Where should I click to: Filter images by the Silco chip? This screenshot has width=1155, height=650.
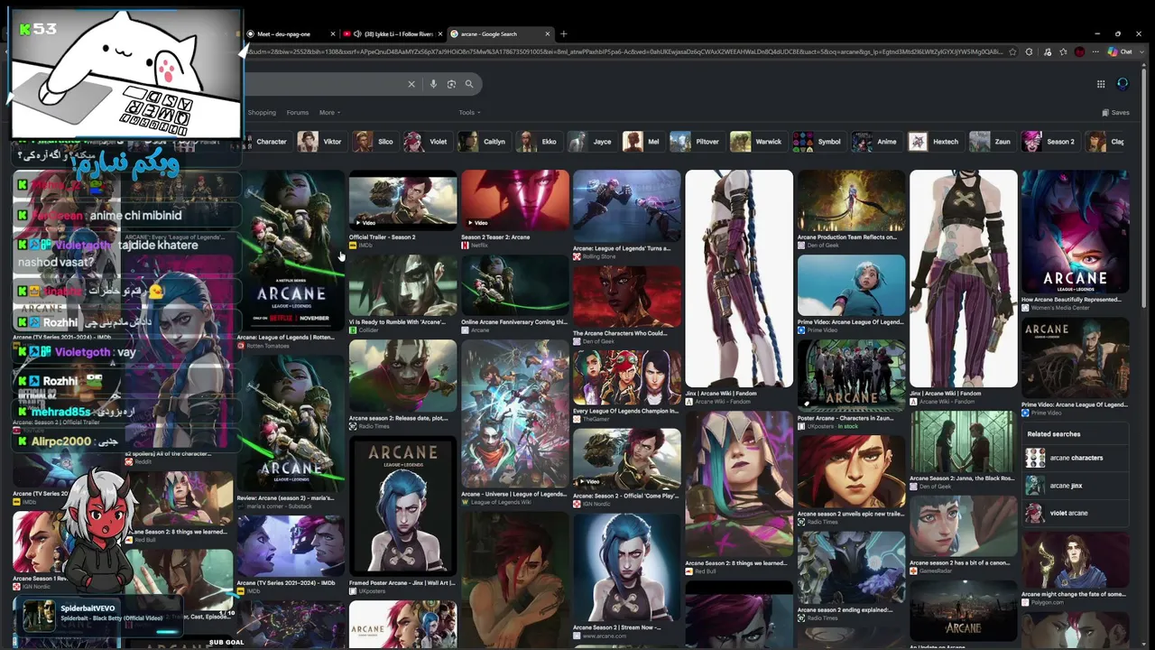(375, 142)
